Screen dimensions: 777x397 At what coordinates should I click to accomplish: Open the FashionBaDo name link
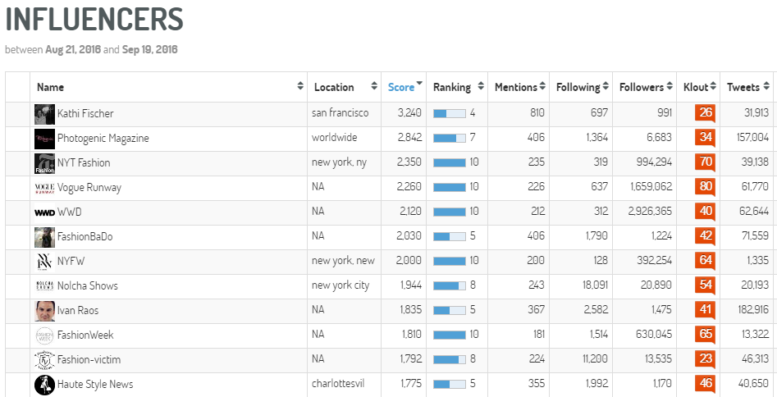point(85,236)
